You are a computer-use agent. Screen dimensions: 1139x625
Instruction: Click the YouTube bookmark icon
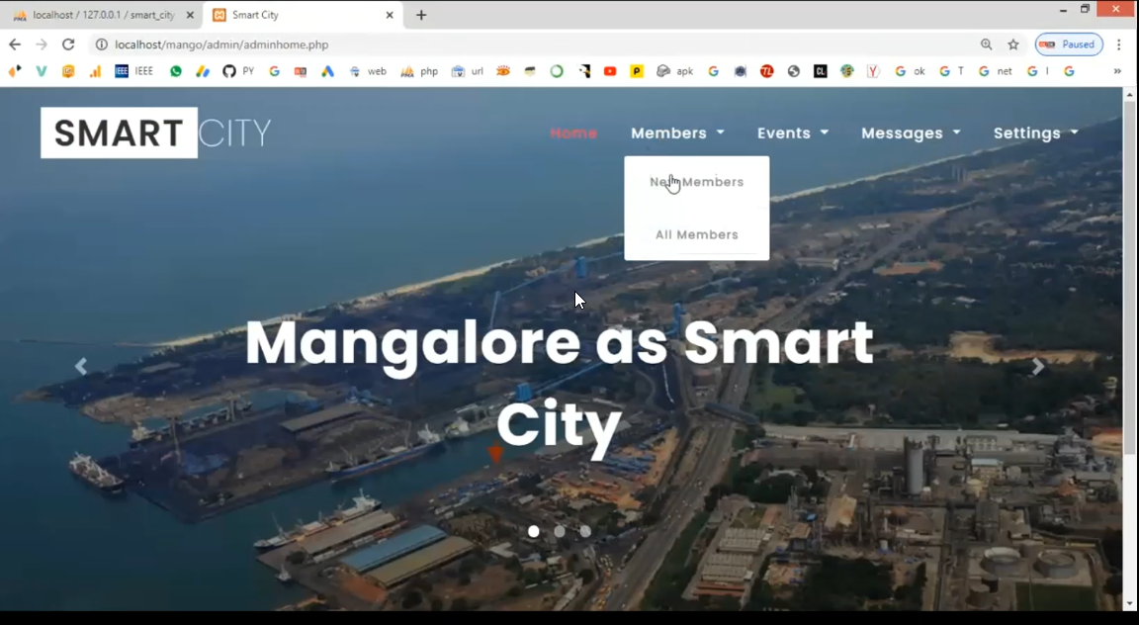pos(610,71)
